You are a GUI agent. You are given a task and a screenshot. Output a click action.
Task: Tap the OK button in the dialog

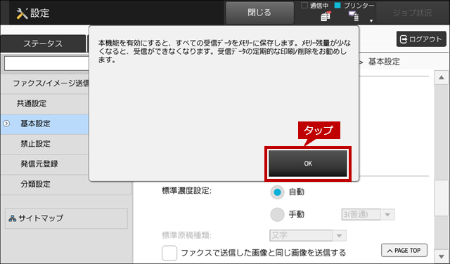pyautogui.click(x=308, y=164)
